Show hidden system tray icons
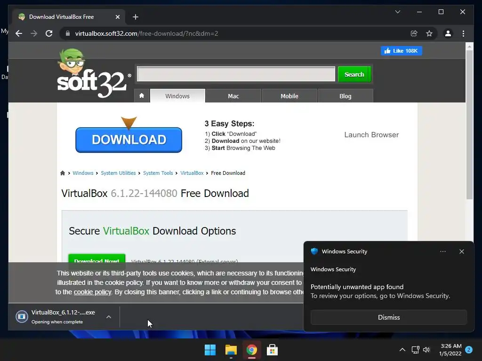The width and height of the screenshot is (482, 361). (x=402, y=350)
